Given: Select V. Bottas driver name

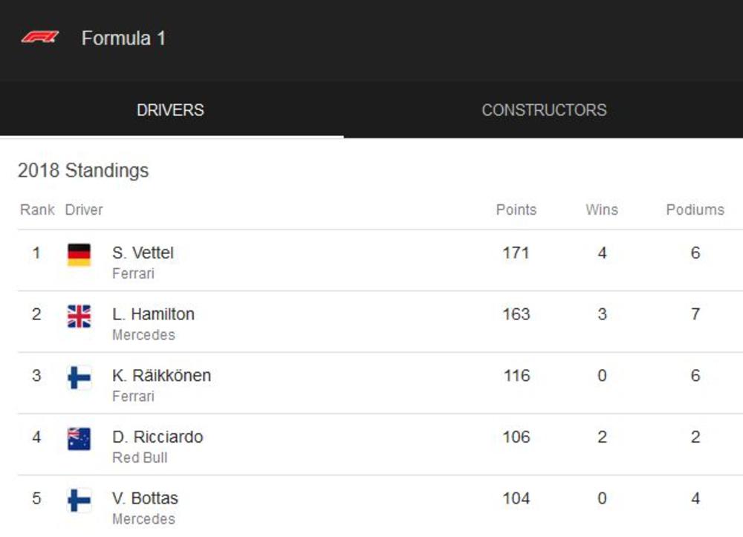Looking at the screenshot, I should point(145,498).
